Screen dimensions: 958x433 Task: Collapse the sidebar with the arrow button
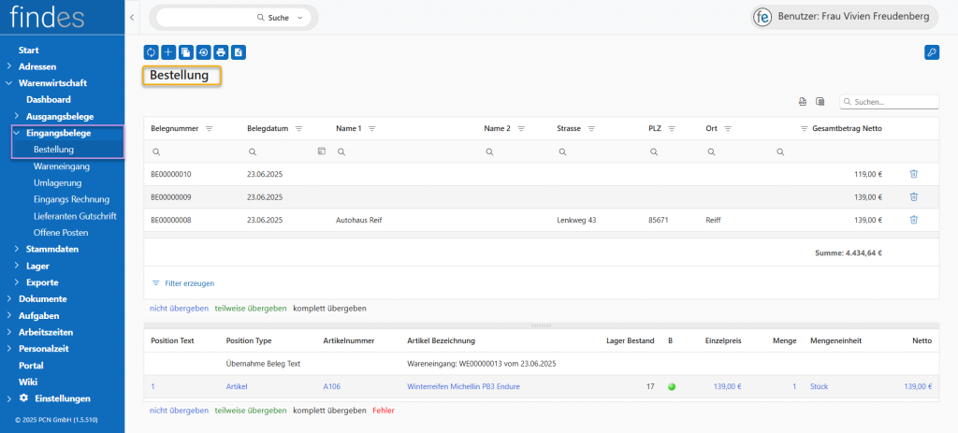pyautogui.click(x=132, y=18)
